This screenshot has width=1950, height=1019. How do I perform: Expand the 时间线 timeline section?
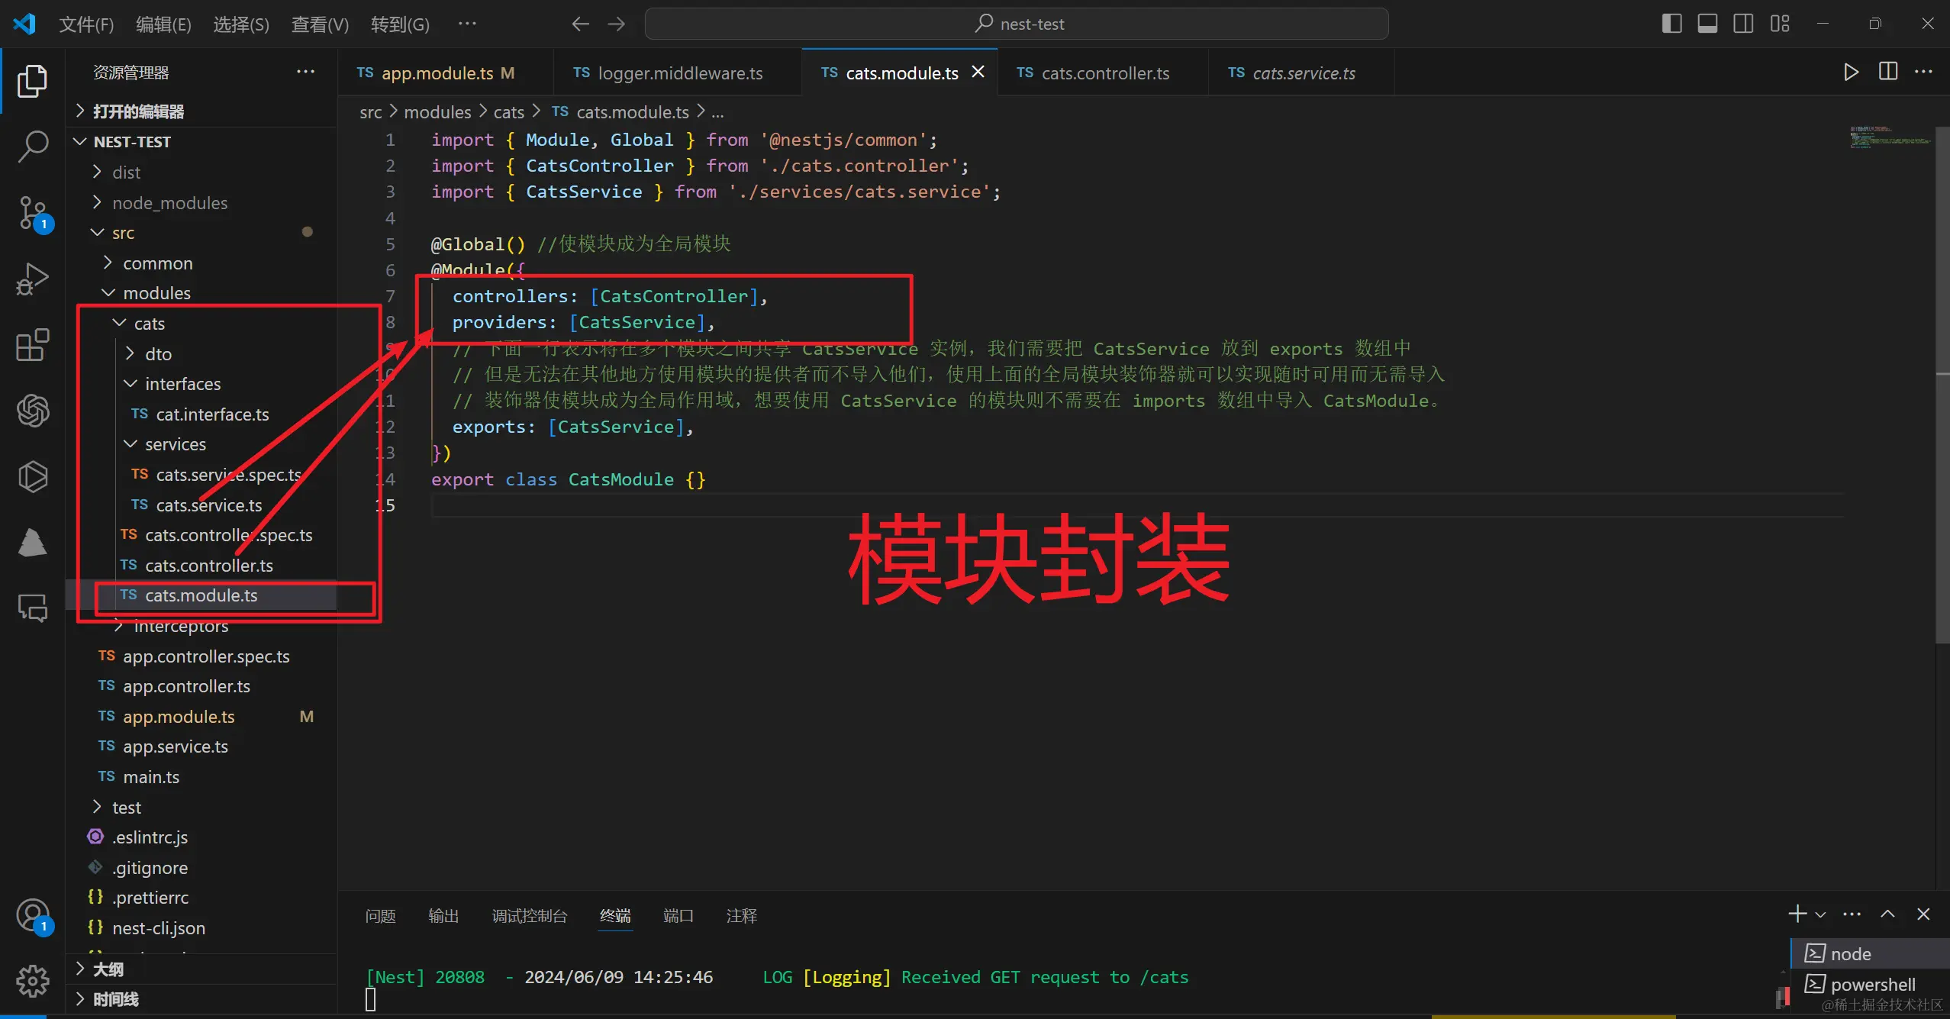click(x=201, y=998)
